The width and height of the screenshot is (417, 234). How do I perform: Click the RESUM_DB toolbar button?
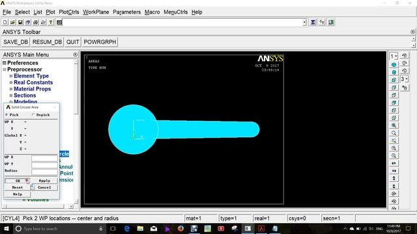coord(47,42)
